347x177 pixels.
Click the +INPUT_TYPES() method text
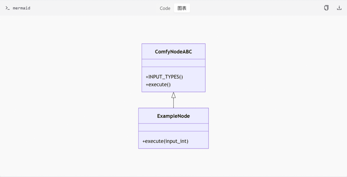tap(165, 77)
